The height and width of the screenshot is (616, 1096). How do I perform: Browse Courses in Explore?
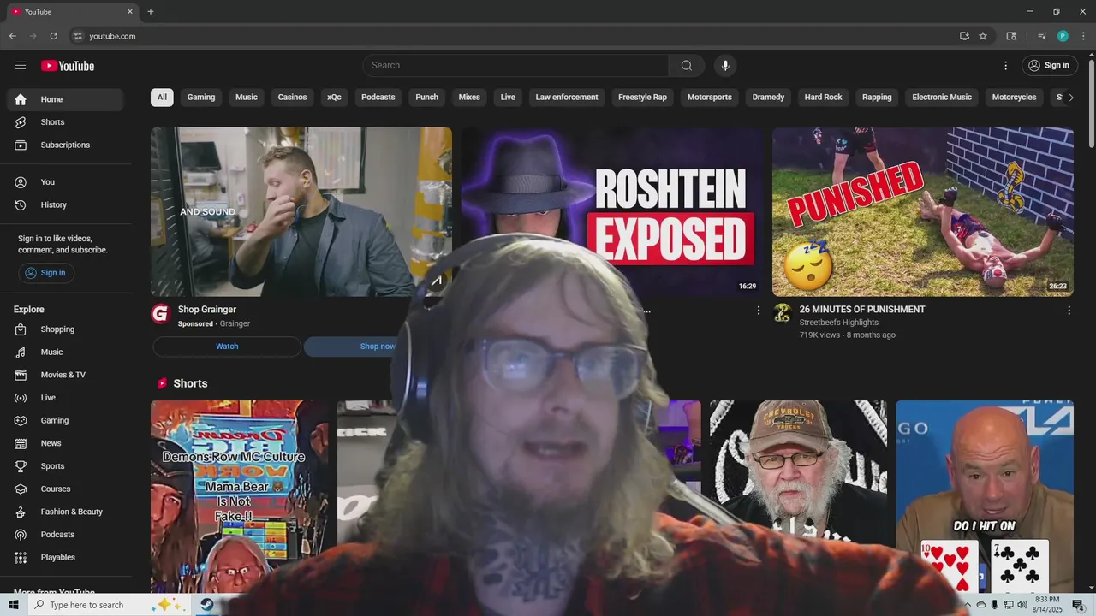pos(65,489)
